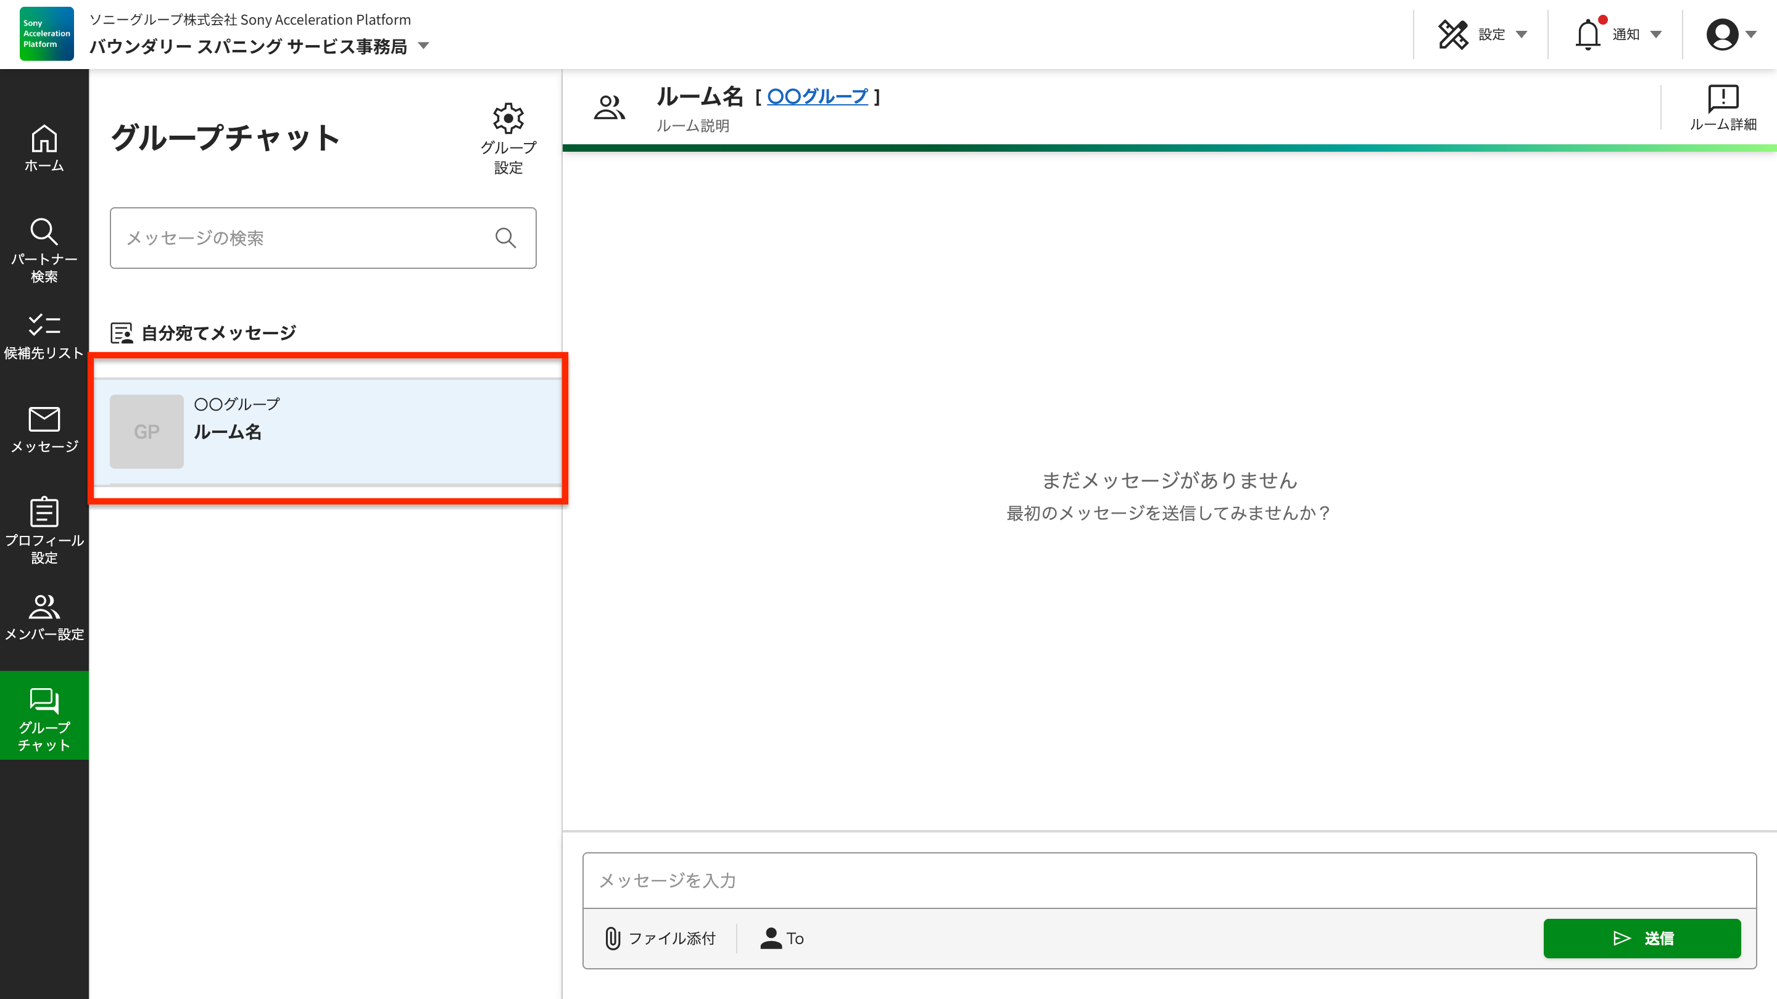Expand the organization name dropdown
The height and width of the screenshot is (999, 1777).
pos(423,46)
